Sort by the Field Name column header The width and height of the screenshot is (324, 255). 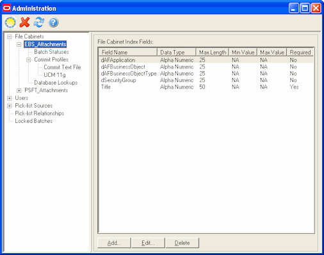click(128, 52)
